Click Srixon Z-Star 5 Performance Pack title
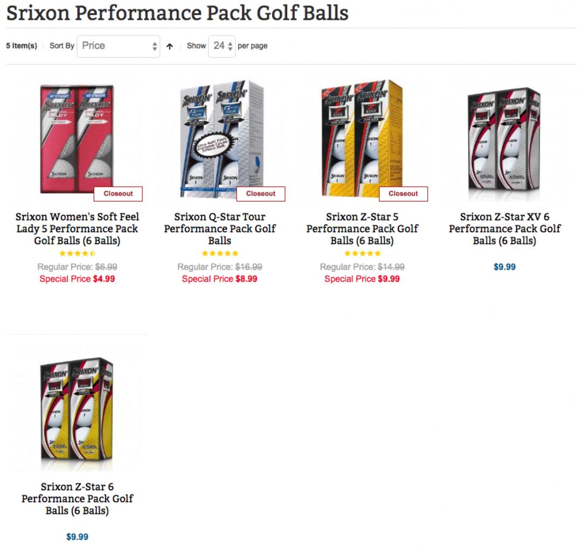 362,228
